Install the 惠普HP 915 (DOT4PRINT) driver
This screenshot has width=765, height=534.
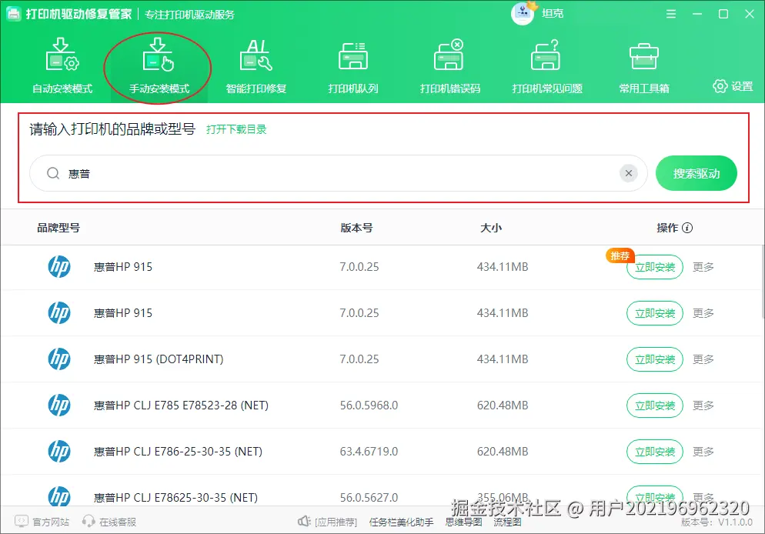[654, 359]
